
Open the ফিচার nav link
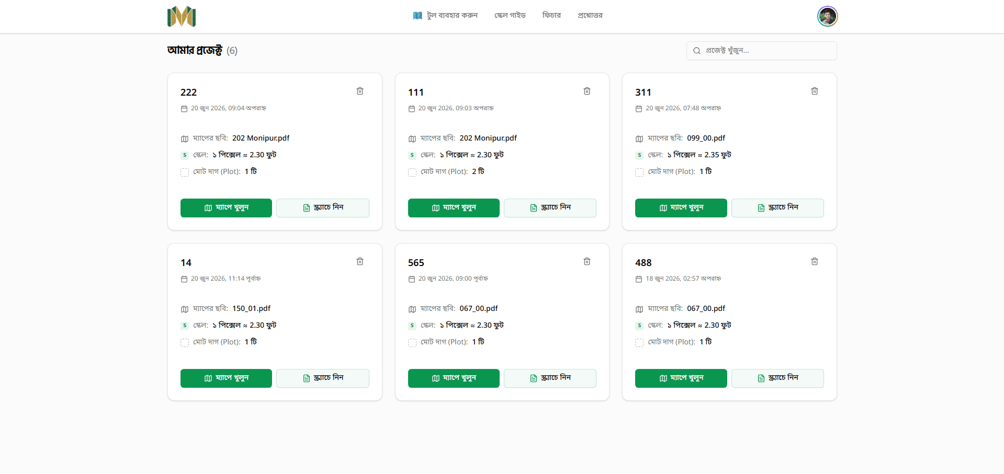coord(551,16)
